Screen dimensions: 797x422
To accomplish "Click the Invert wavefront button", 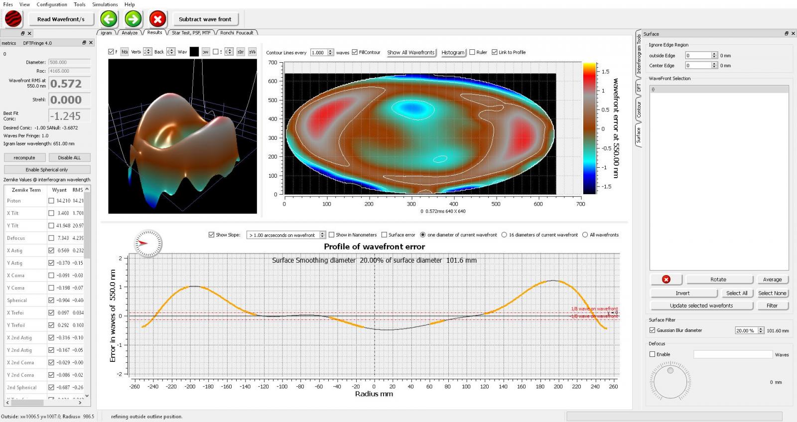I will [682, 293].
